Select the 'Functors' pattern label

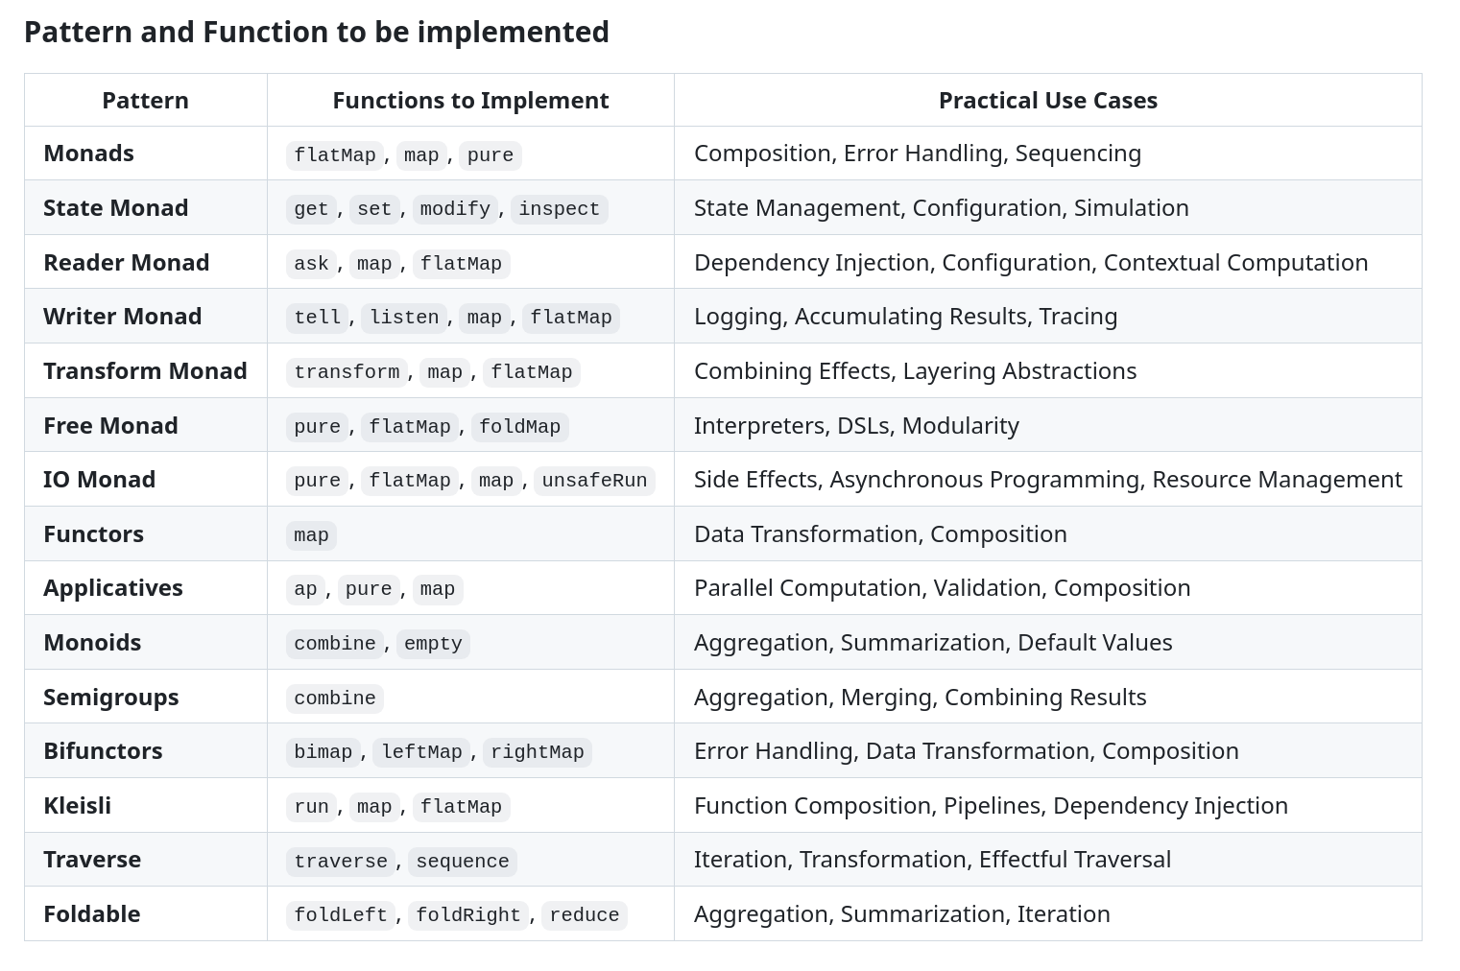pyautogui.click(x=93, y=534)
